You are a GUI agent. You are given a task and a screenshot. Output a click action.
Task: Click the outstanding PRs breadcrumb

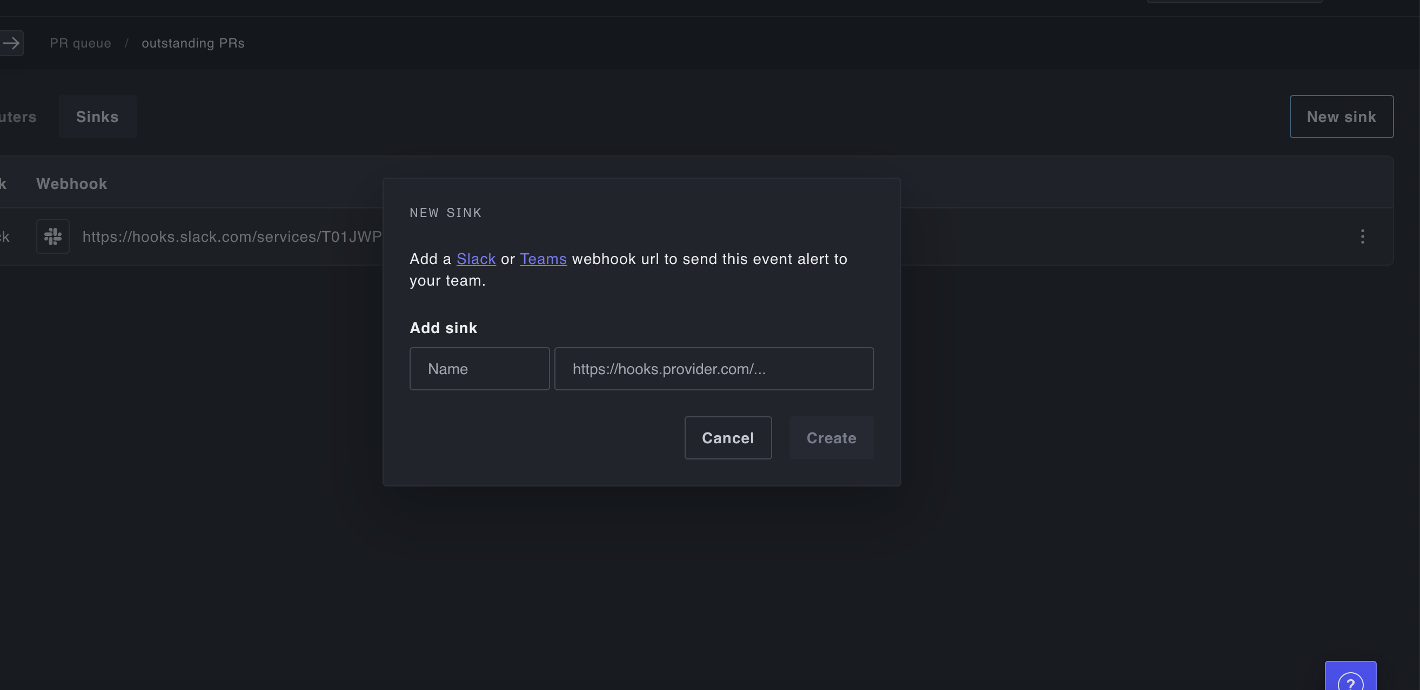click(193, 43)
